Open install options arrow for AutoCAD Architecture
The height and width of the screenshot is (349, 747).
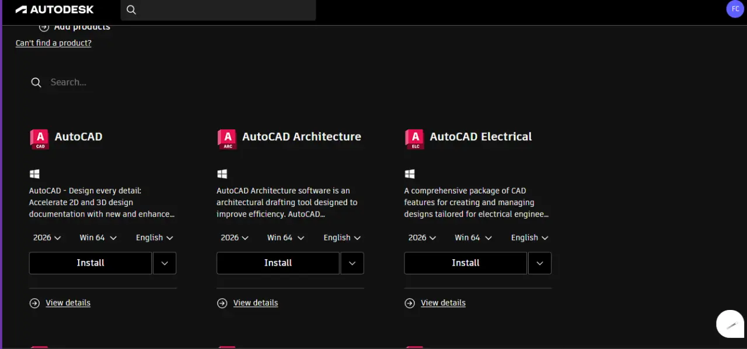point(352,263)
